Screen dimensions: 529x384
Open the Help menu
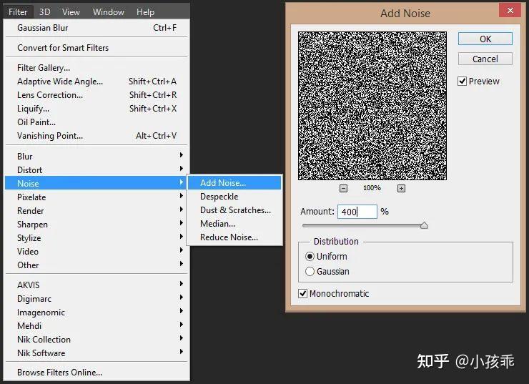[145, 12]
